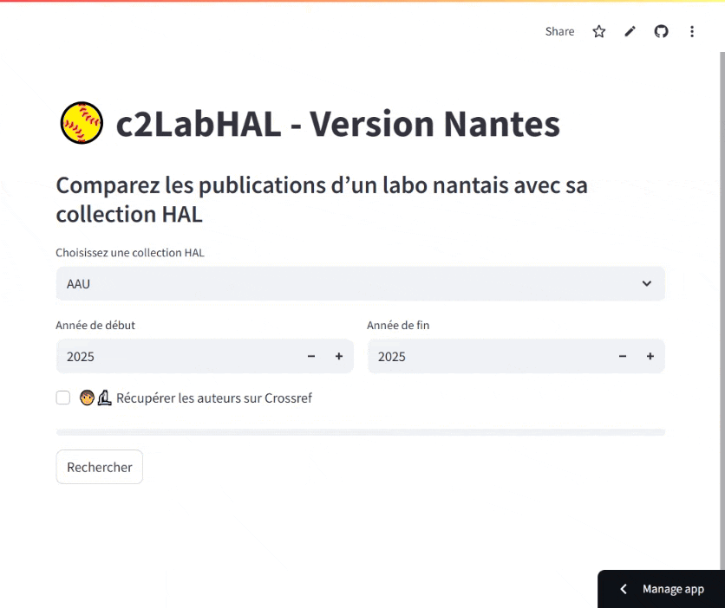The width and height of the screenshot is (725, 608).
Task: Open the GitHub repository icon
Action: [661, 31]
